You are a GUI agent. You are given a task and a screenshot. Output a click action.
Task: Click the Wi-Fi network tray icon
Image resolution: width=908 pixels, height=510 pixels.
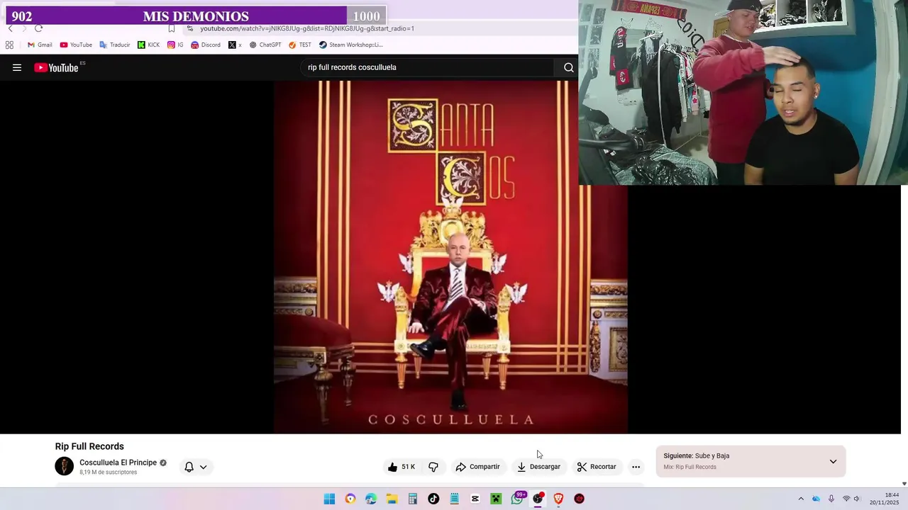tap(846, 499)
